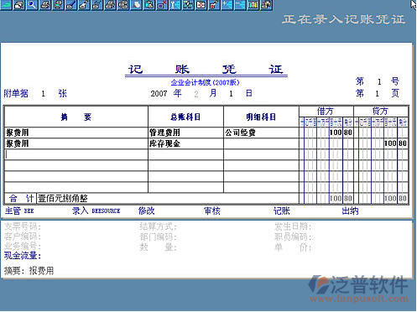Click the red X window toolbar icon
417x312 pixels.
point(162,5)
